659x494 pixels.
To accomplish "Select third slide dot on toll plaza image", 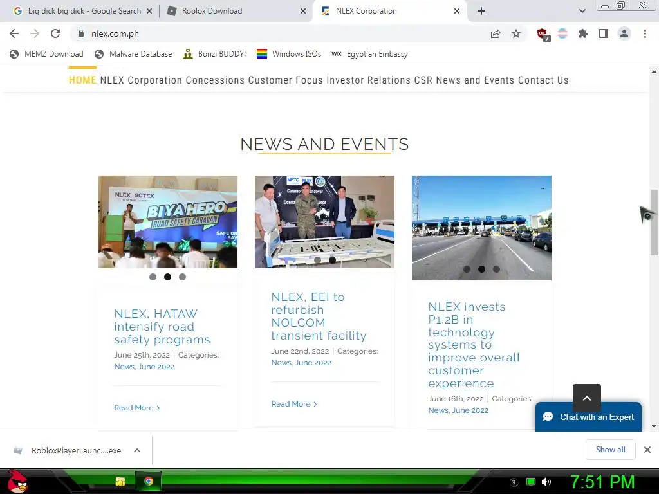I will coord(496,269).
